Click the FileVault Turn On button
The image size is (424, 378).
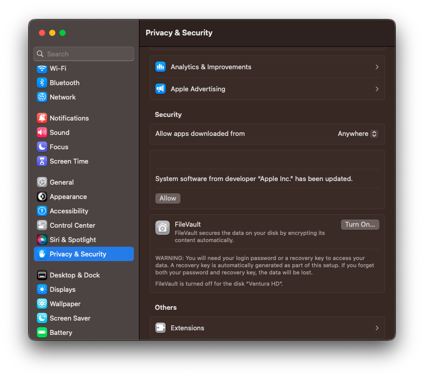click(x=360, y=225)
